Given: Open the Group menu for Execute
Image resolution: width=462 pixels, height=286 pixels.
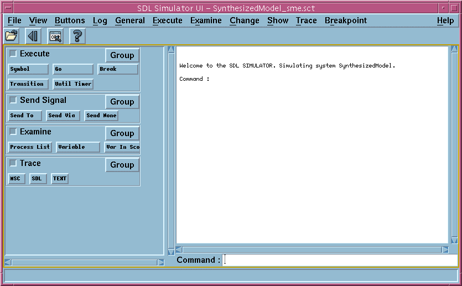Looking at the screenshot, I should coord(122,55).
